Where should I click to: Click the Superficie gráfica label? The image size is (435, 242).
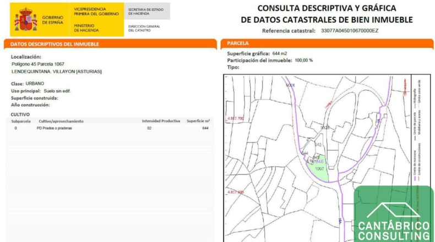(x=248, y=54)
